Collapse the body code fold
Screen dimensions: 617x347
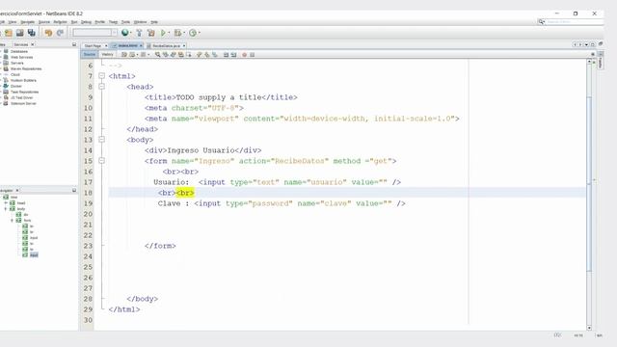pos(101,140)
